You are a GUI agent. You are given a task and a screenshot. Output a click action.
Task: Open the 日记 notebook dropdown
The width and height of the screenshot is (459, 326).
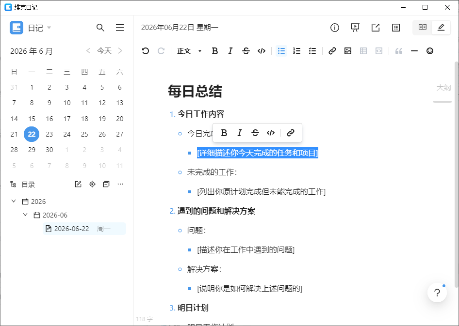click(x=39, y=28)
